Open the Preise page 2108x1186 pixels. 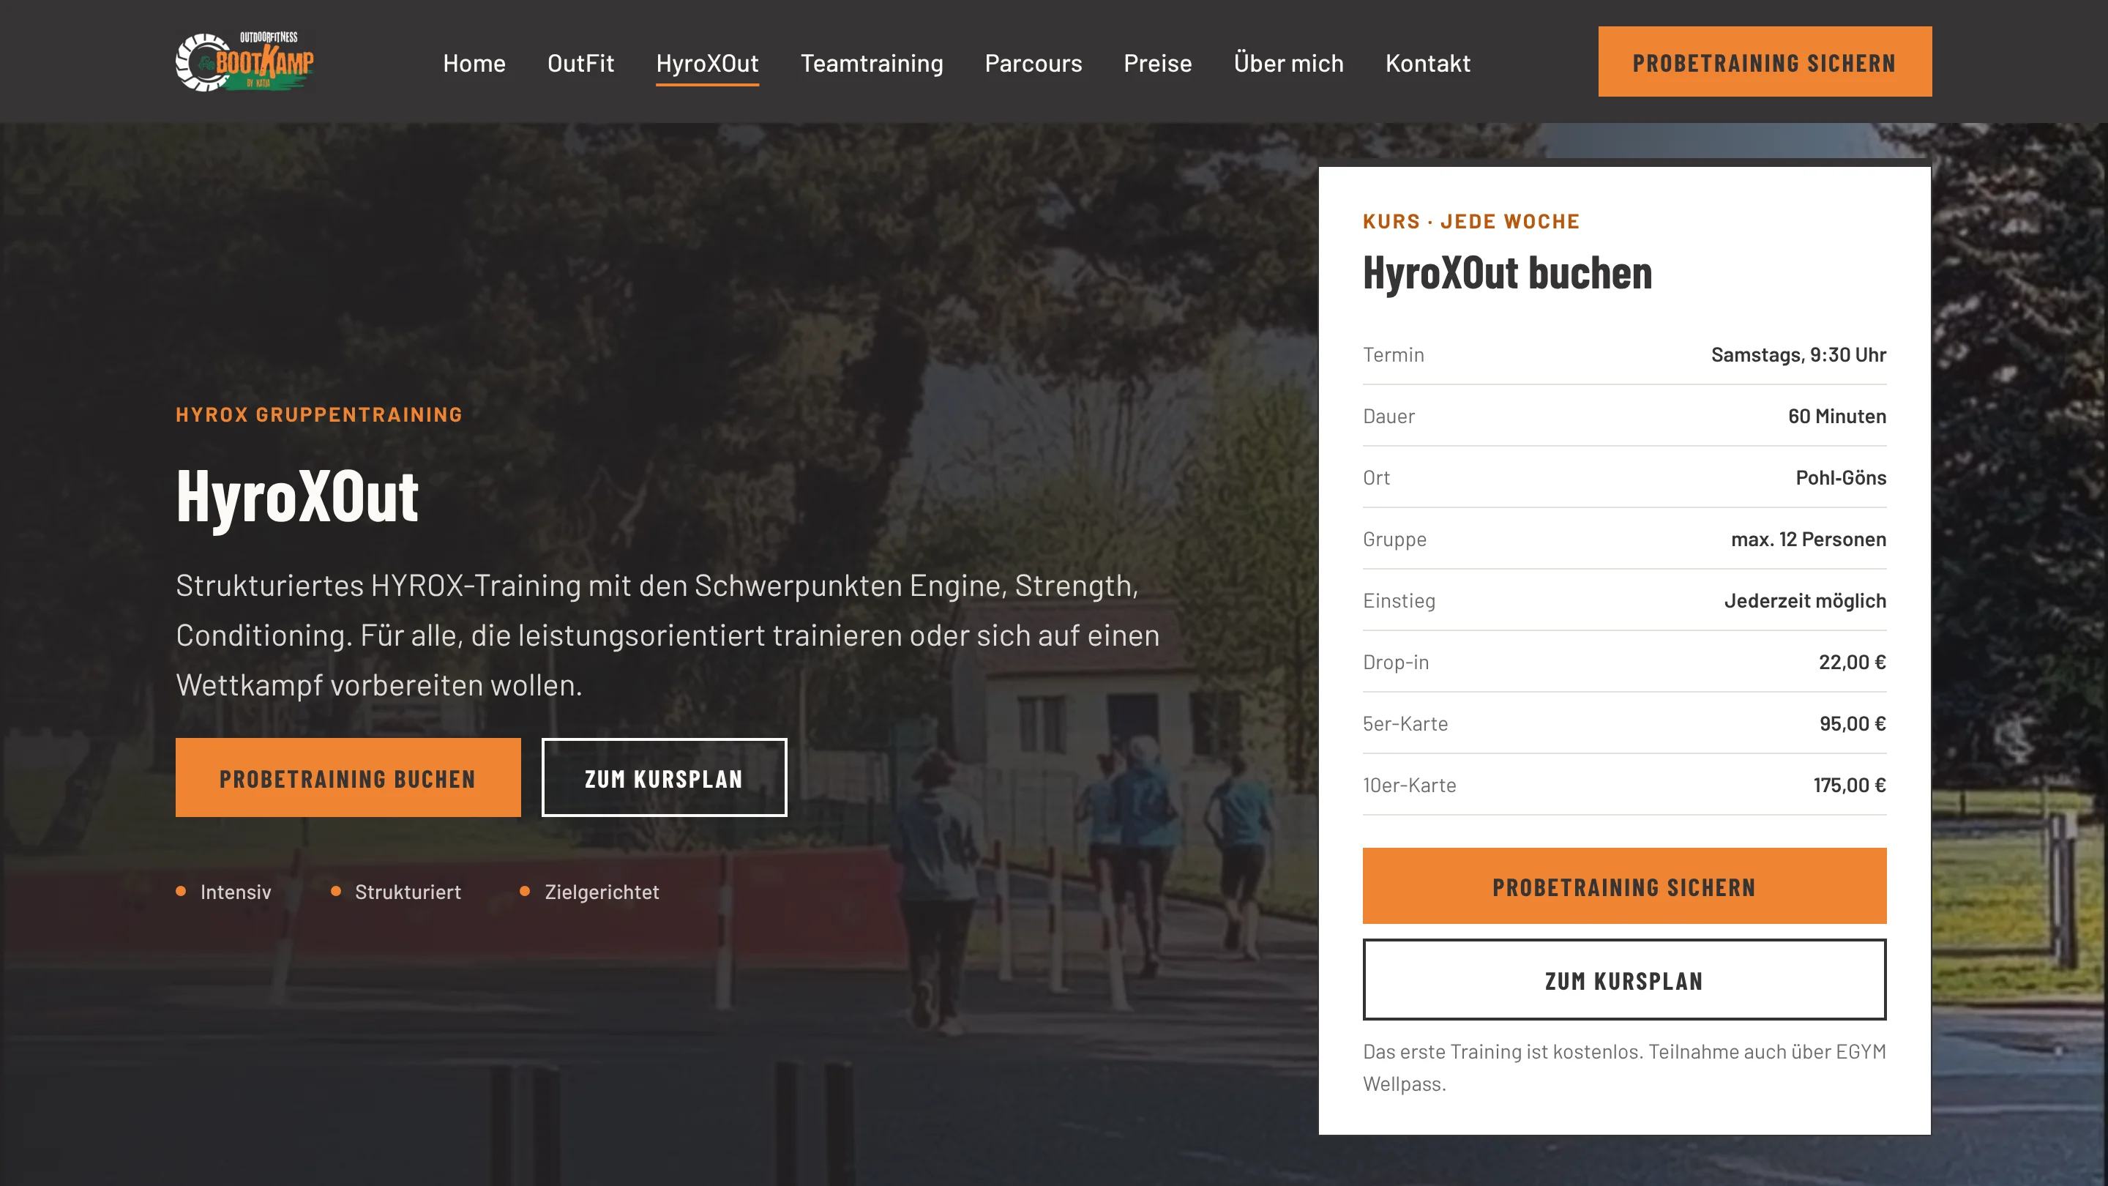1157,63
